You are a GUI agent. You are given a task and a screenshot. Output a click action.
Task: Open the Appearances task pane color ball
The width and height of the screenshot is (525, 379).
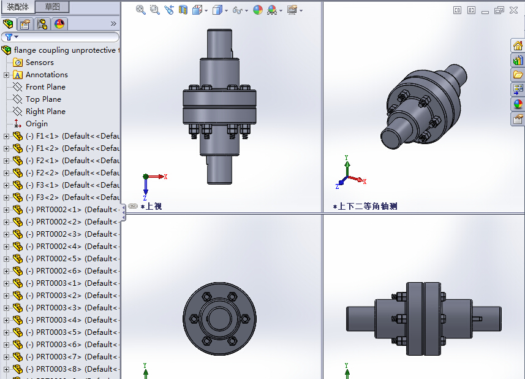click(x=518, y=104)
